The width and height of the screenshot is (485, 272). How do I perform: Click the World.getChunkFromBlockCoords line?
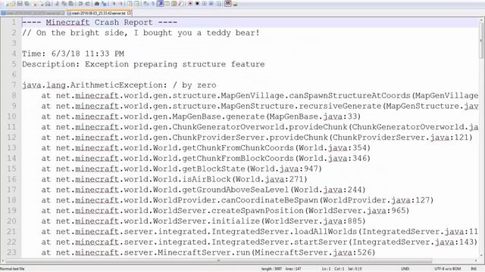click(206, 158)
